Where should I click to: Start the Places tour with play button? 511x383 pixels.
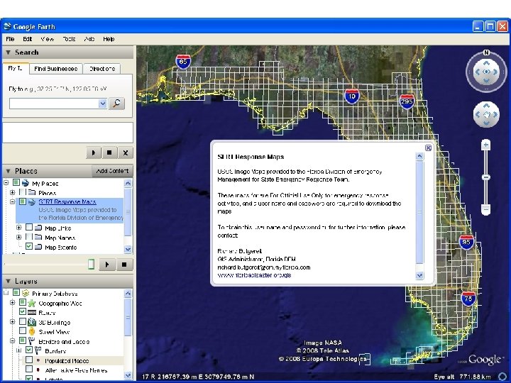point(107,265)
